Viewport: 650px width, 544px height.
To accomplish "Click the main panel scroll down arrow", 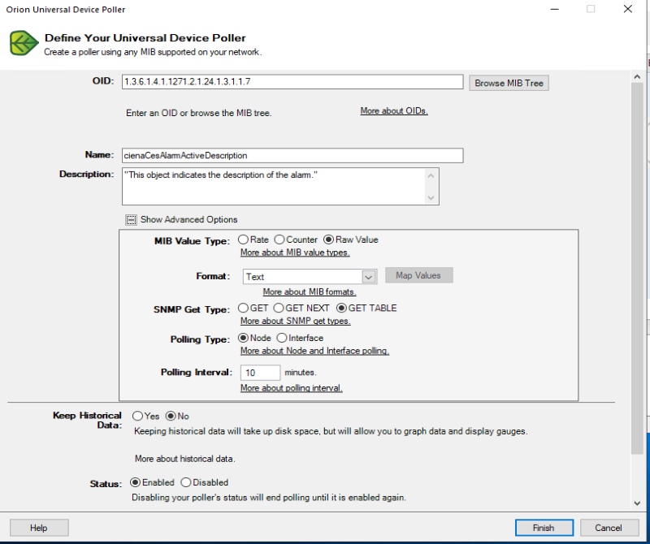I will [x=637, y=503].
